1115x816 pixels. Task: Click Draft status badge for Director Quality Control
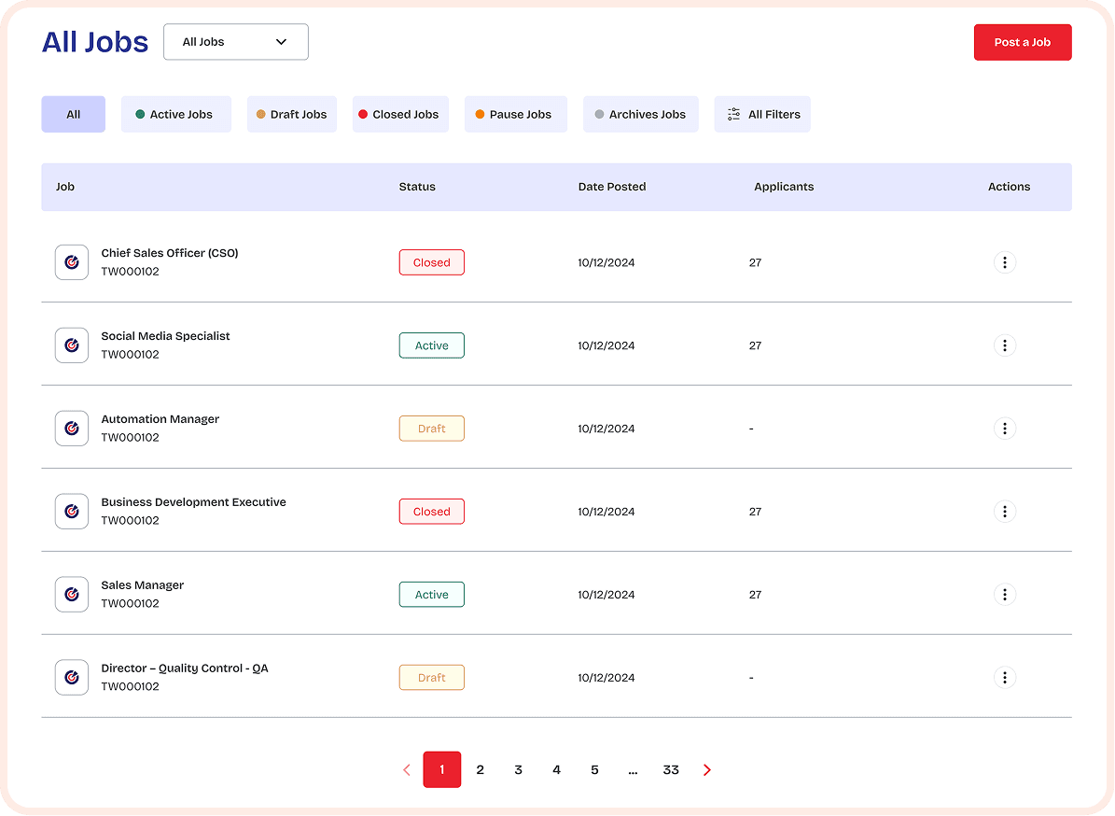coord(432,677)
